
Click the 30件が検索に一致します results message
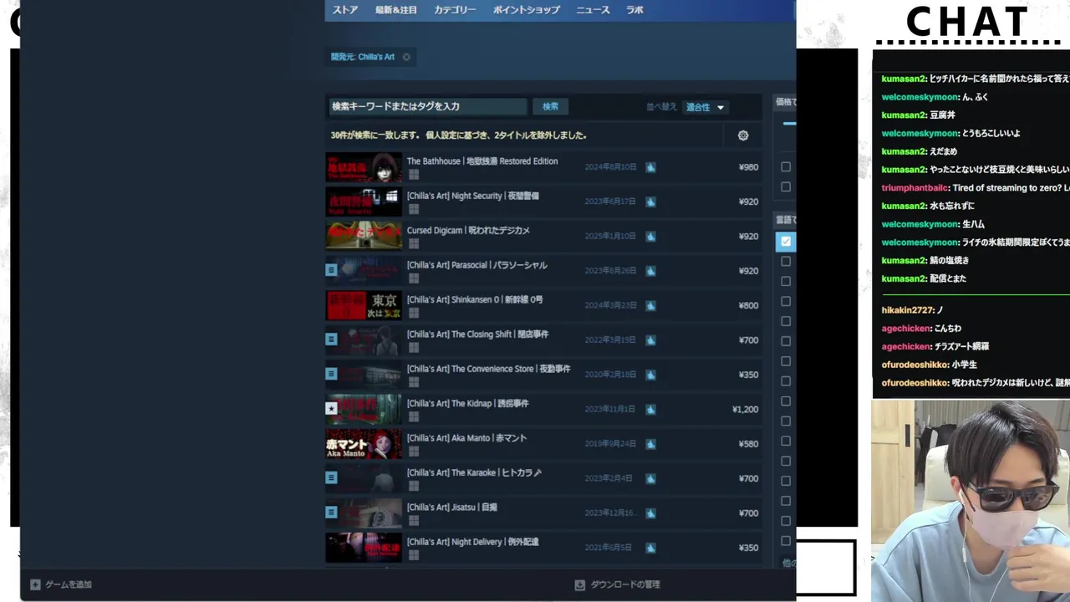click(458, 135)
